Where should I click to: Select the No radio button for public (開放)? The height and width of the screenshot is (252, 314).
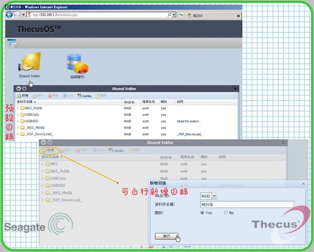226,213
